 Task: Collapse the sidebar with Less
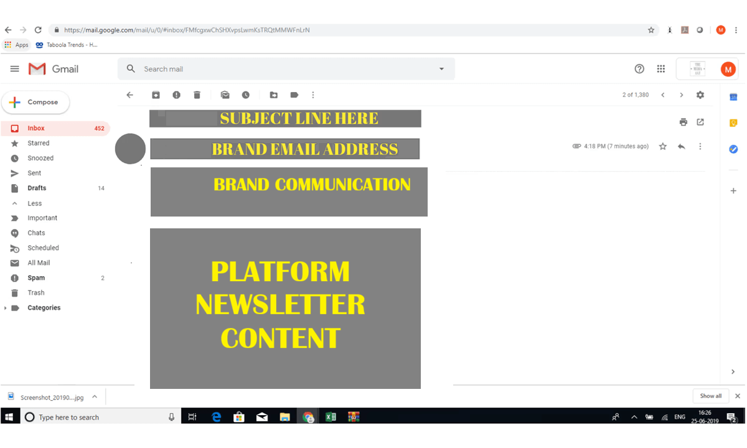(34, 203)
